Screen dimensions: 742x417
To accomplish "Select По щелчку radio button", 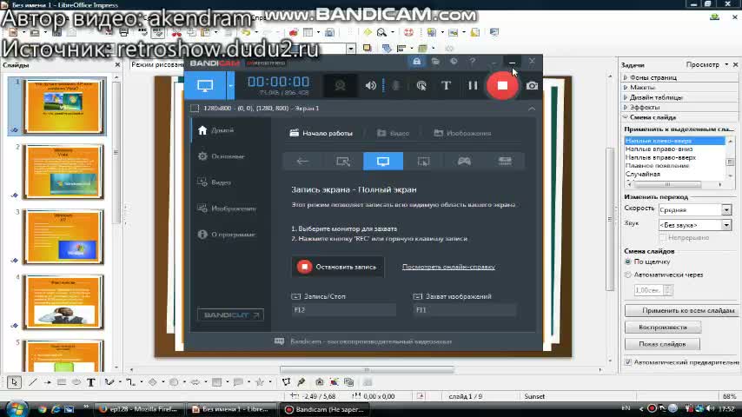I will pos(628,261).
